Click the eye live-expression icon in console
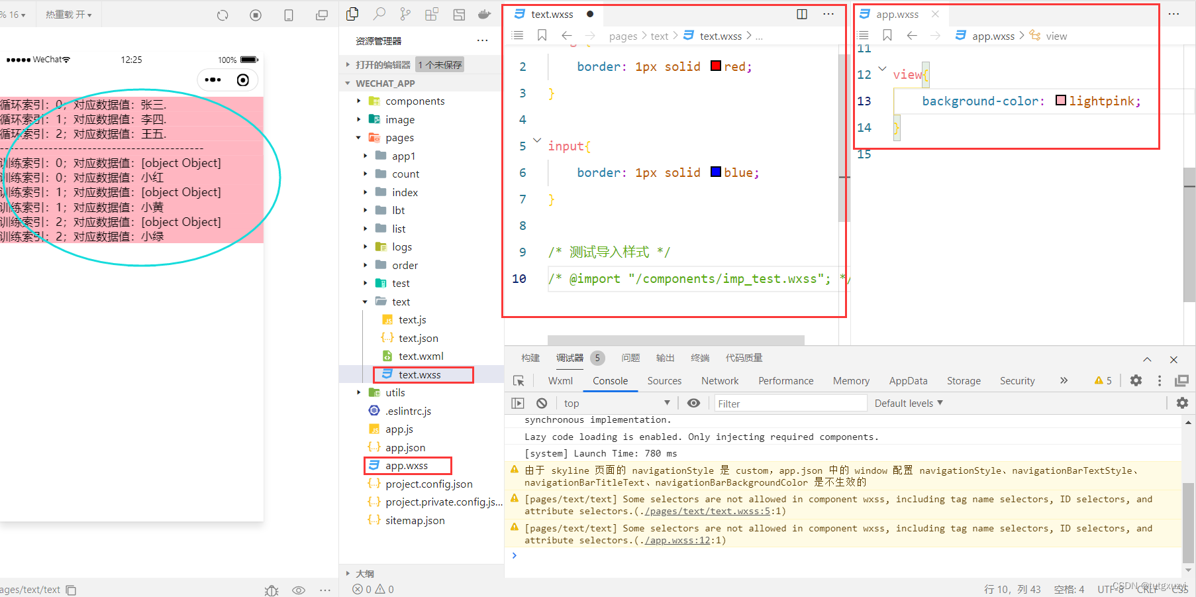 point(693,403)
